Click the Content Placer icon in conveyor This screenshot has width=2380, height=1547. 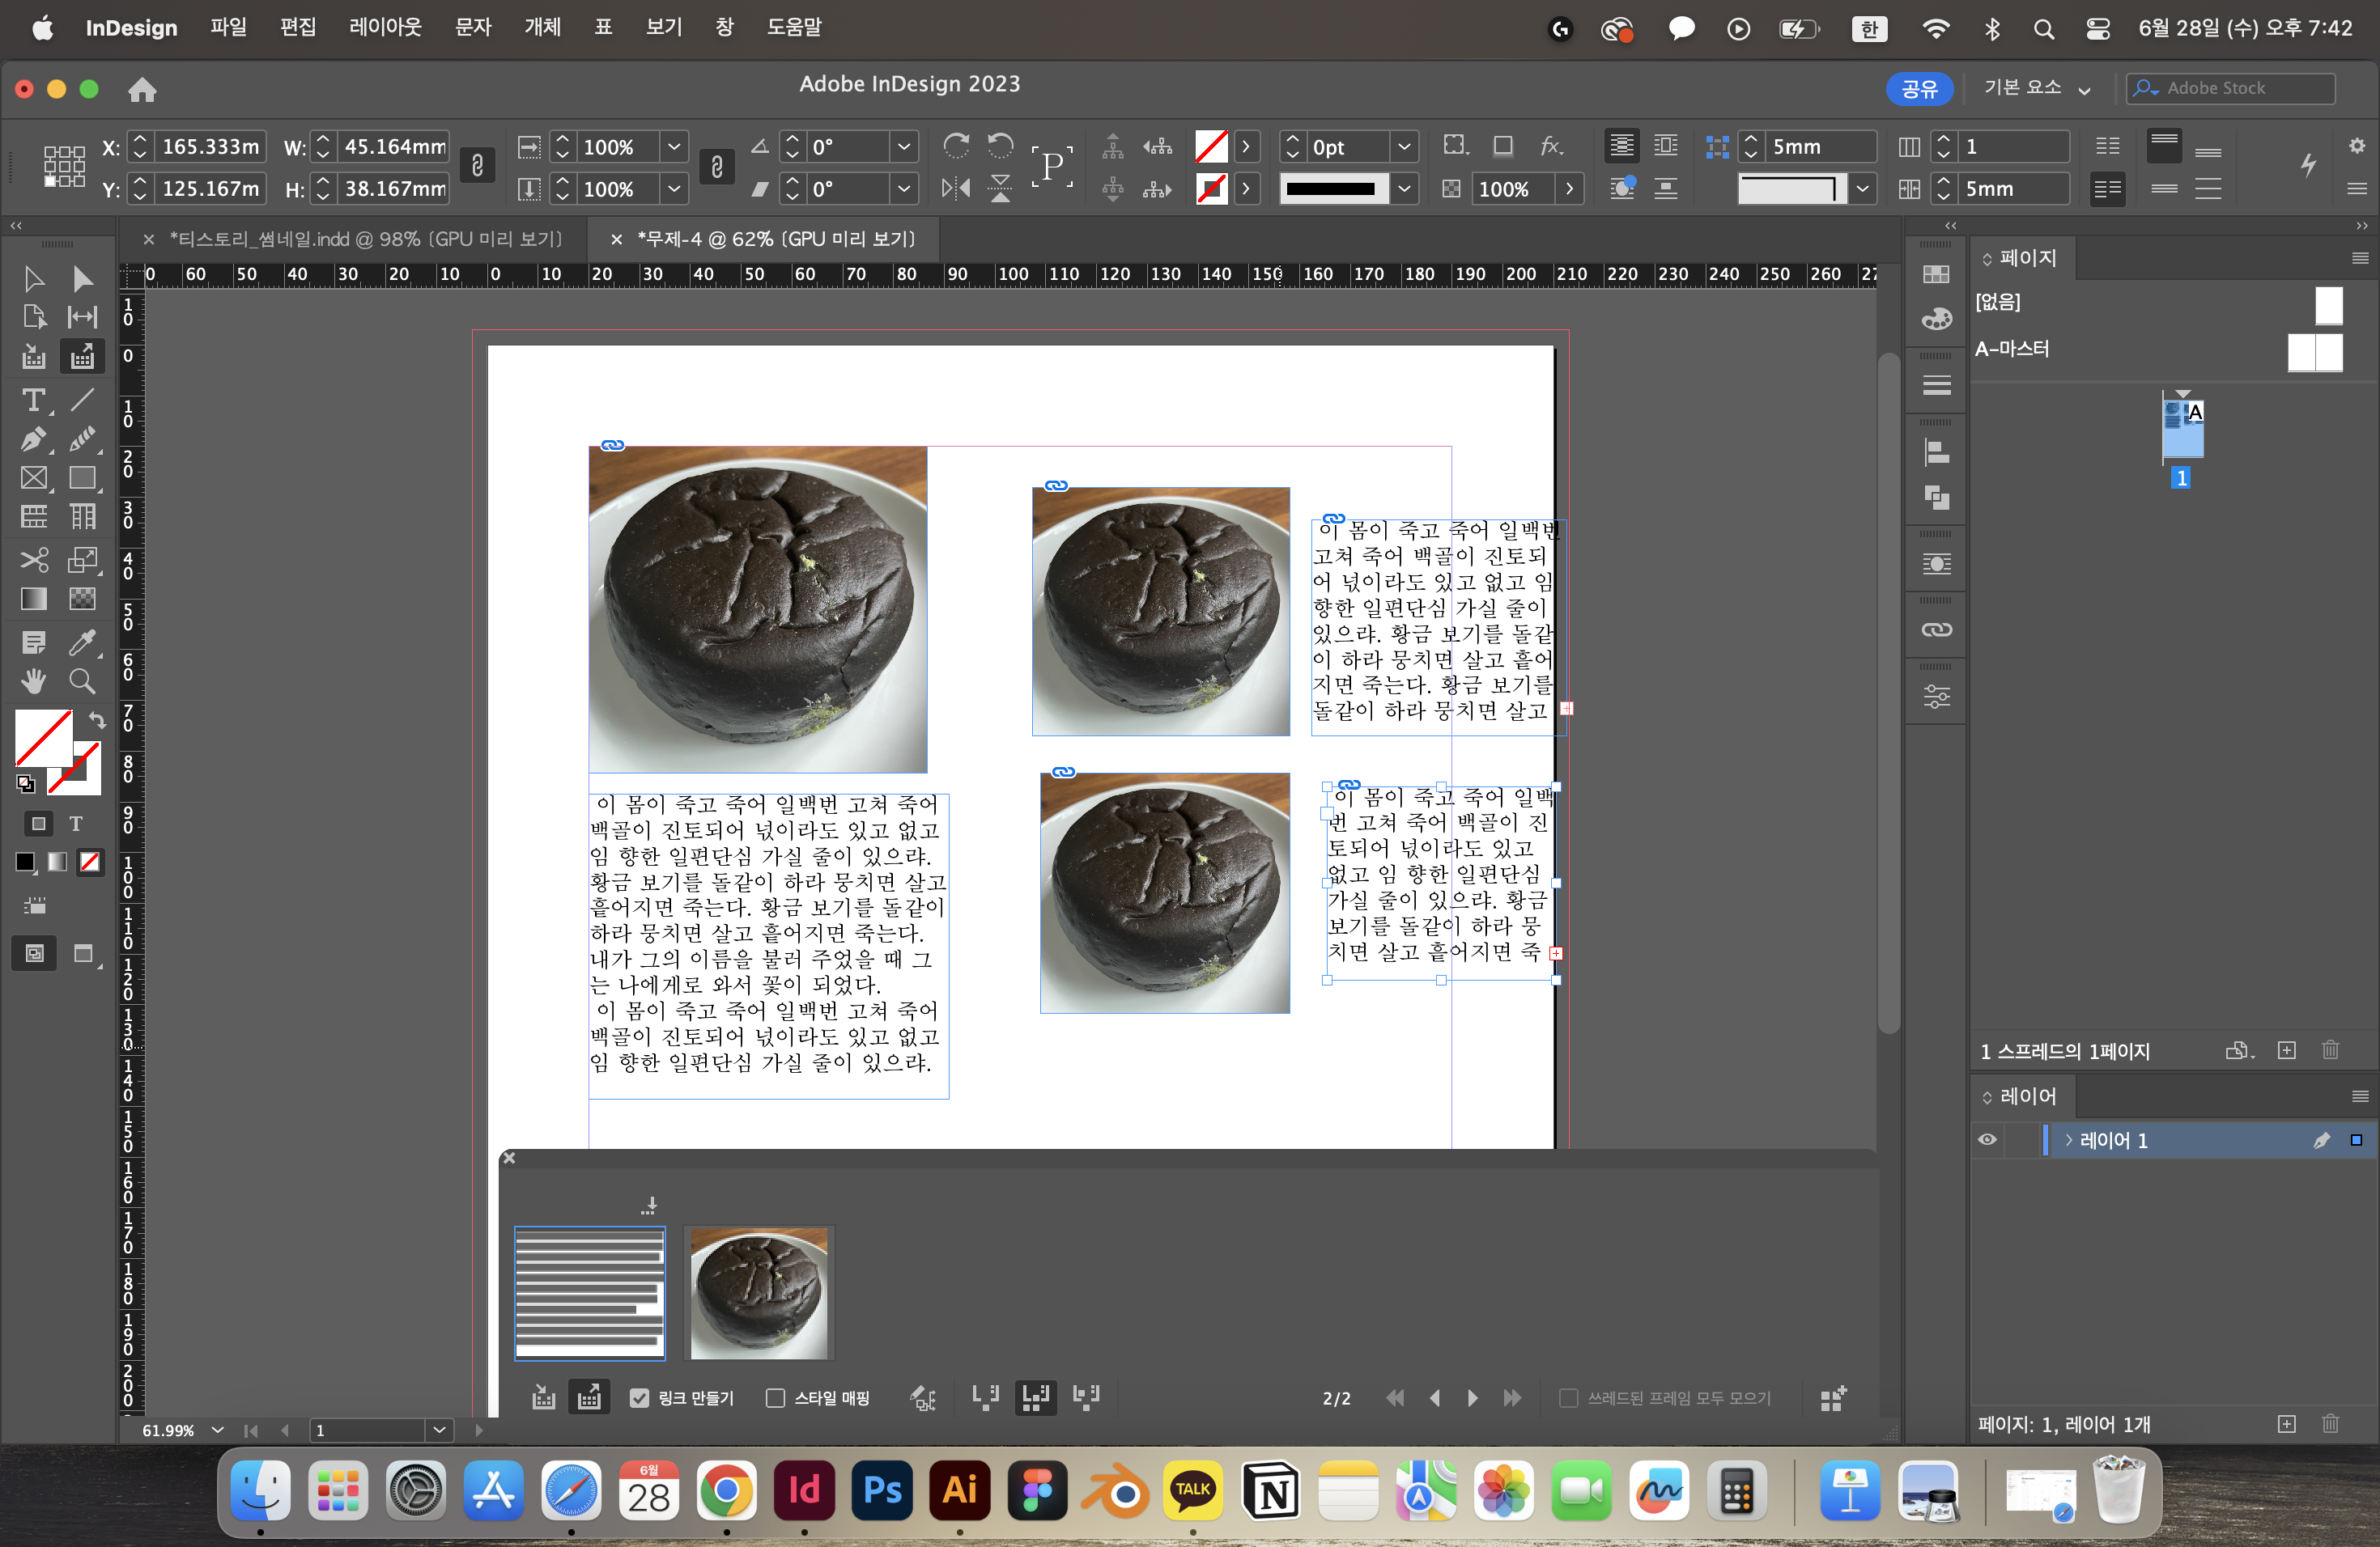click(589, 1397)
